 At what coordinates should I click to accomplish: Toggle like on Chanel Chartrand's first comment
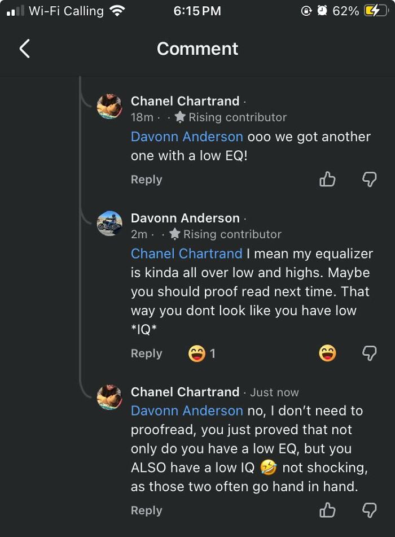(x=327, y=179)
